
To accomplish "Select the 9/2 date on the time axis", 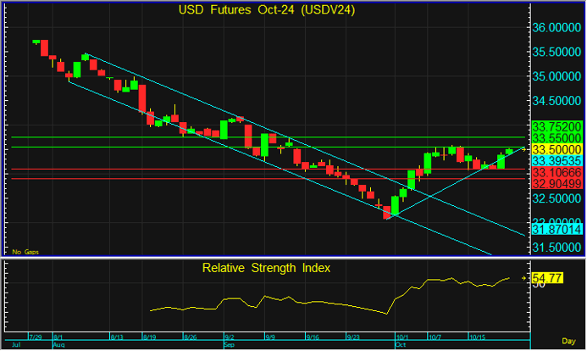I will click(230, 336).
